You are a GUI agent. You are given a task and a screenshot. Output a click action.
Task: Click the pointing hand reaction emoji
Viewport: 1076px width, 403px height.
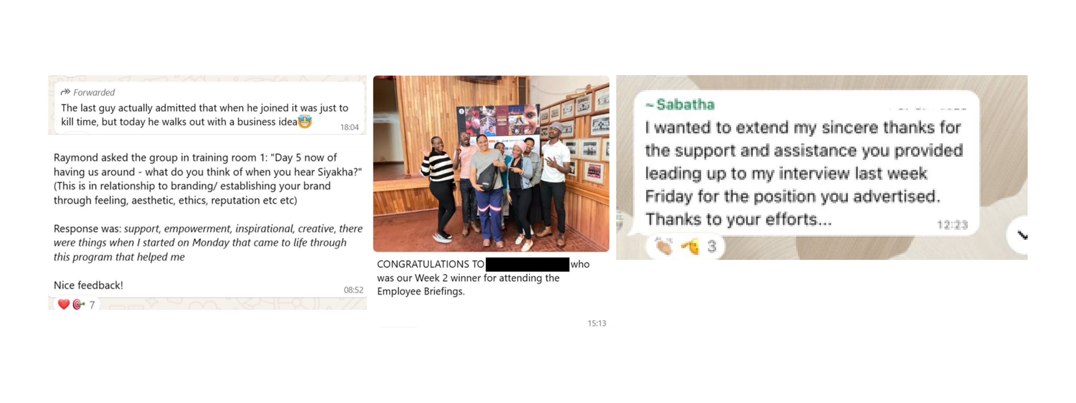[x=690, y=246]
